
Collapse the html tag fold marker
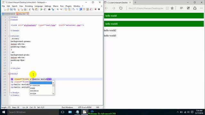[x=10, y=17]
